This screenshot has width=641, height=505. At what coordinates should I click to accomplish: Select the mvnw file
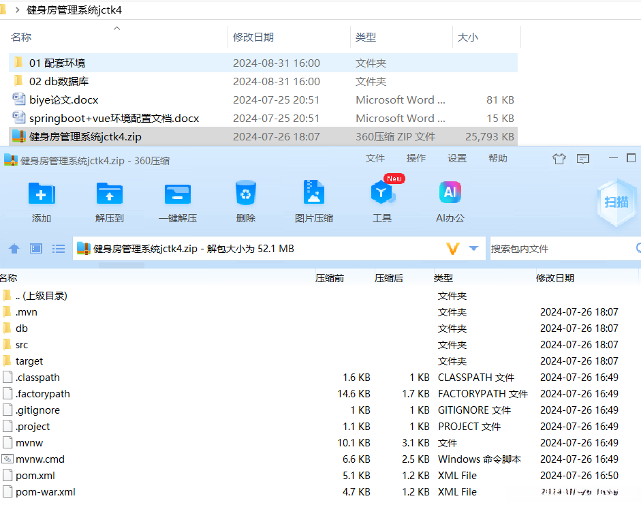pos(319,443)
